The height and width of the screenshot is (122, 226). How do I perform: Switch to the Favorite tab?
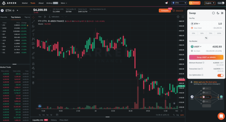pos(4,17)
